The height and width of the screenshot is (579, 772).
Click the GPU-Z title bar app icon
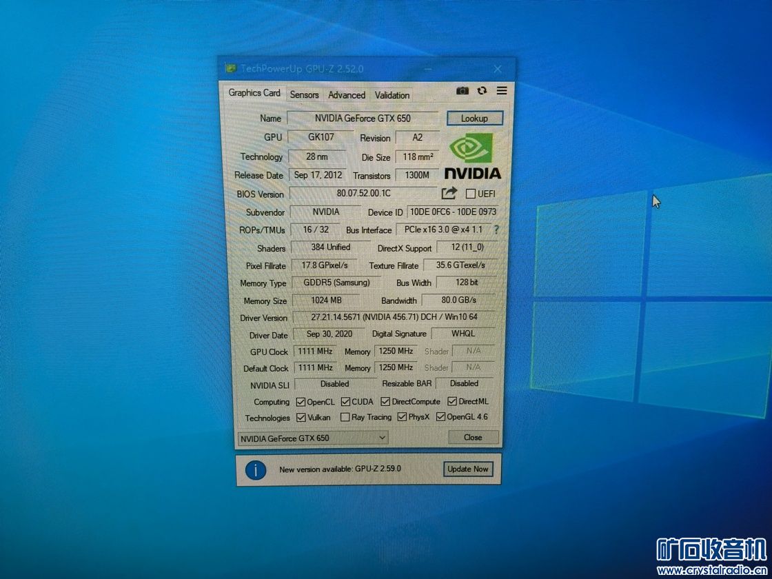click(x=230, y=68)
